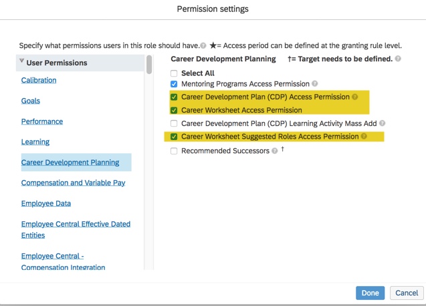Click the left panel vertical scrollbar
426x306 pixels.
click(x=149, y=65)
